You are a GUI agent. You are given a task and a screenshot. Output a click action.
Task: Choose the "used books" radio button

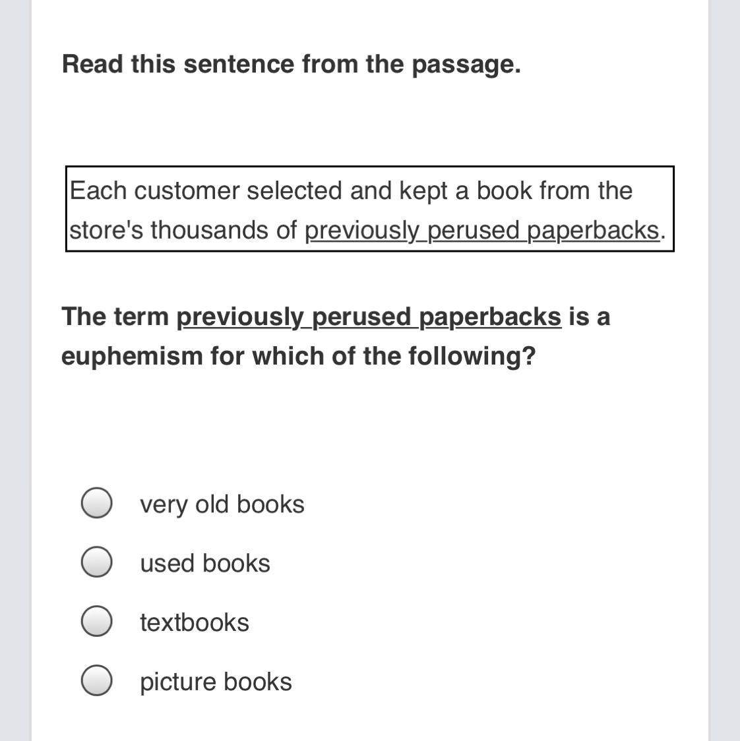point(96,562)
